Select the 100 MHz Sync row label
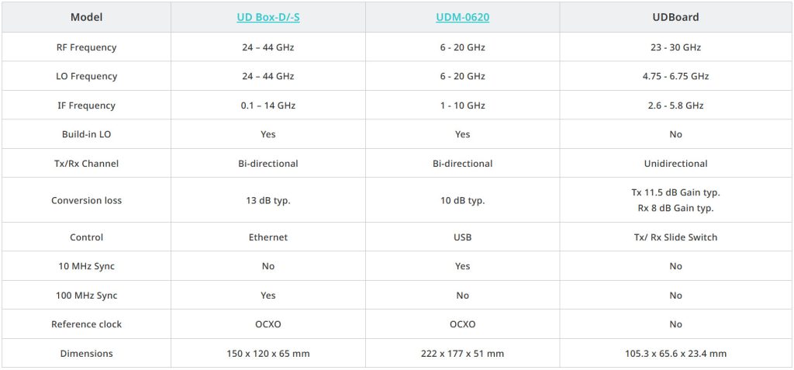 [x=86, y=296]
